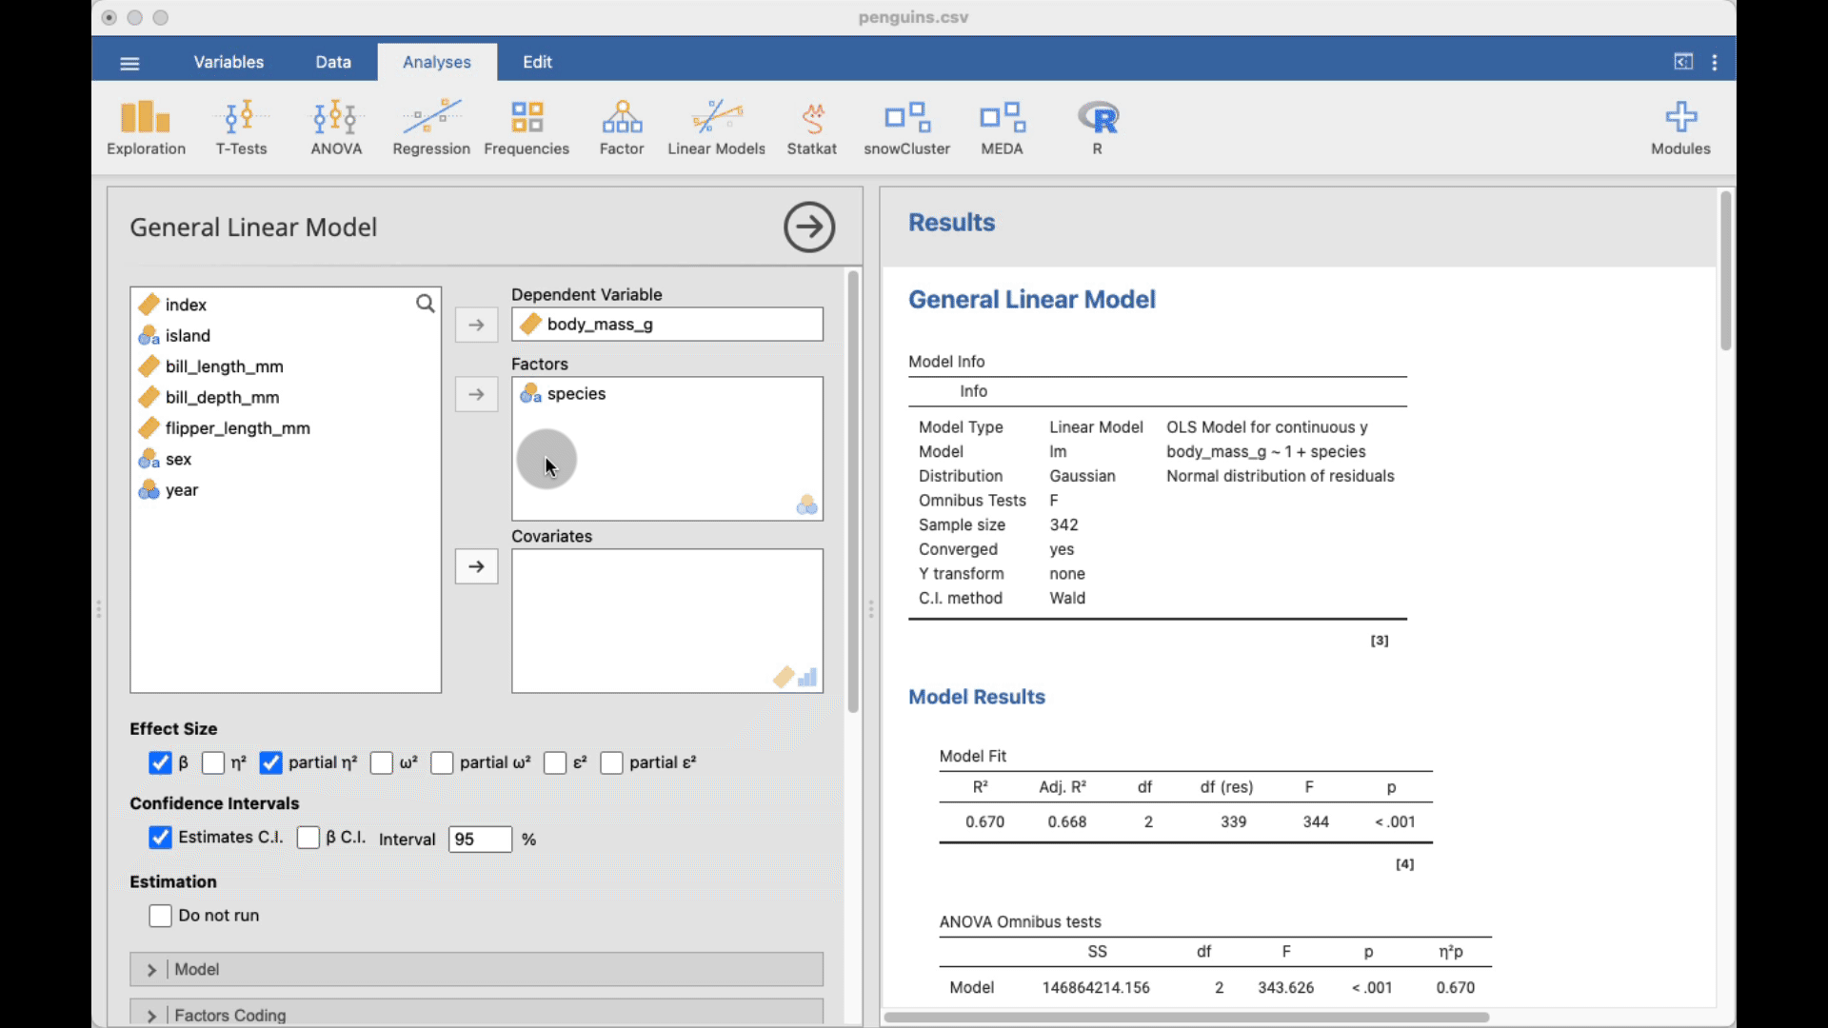This screenshot has width=1828, height=1028.
Task: Check the Do not run option
Action: [x=160, y=916]
